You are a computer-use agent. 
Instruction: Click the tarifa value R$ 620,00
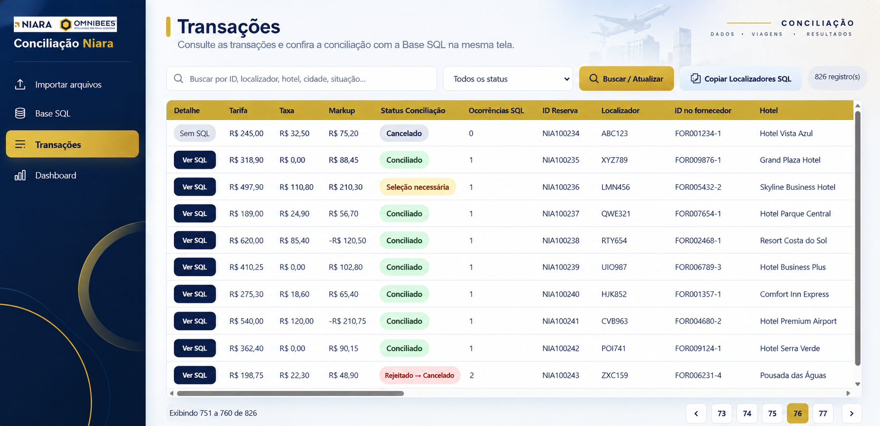coord(246,241)
